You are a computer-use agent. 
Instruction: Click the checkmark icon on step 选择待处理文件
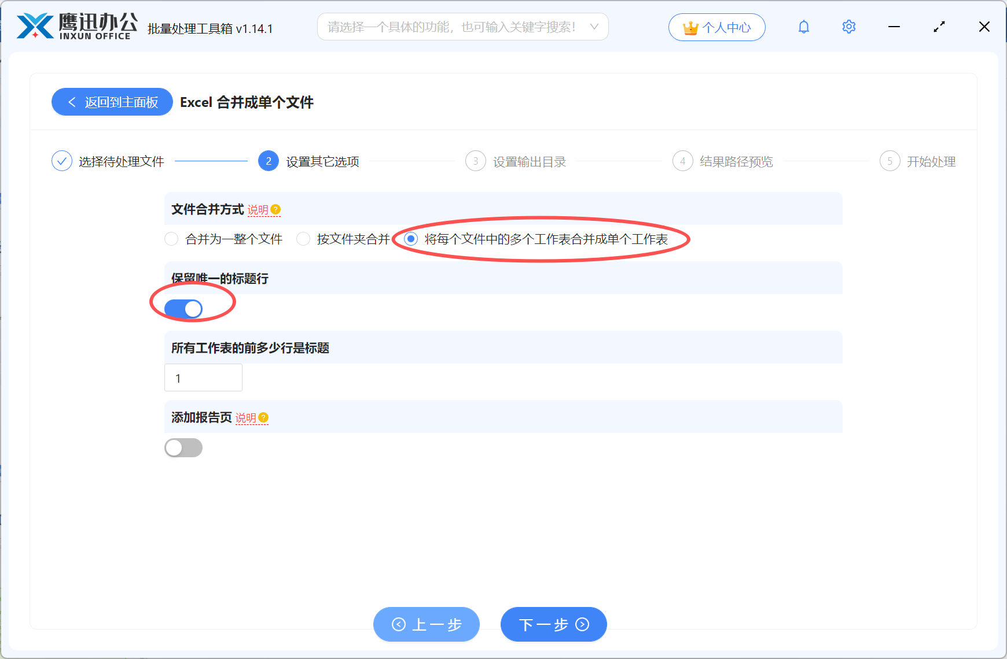coord(62,161)
